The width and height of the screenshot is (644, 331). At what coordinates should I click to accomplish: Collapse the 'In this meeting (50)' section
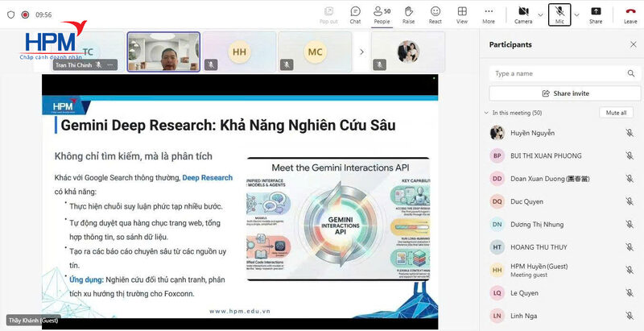(x=486, y=113)
